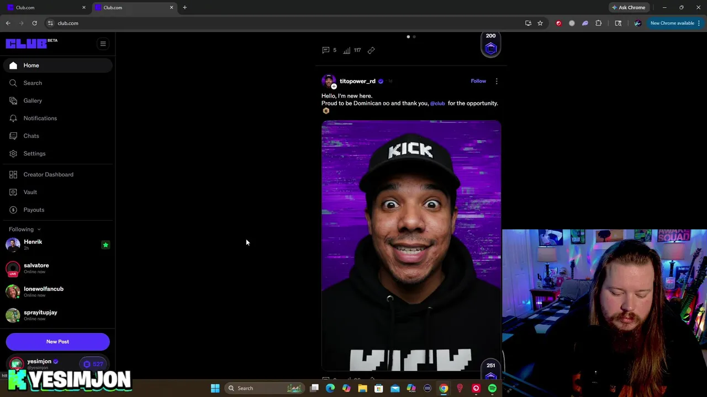Click the New Post button
This screenshot has width=707, height=397.
pos(57,341)
